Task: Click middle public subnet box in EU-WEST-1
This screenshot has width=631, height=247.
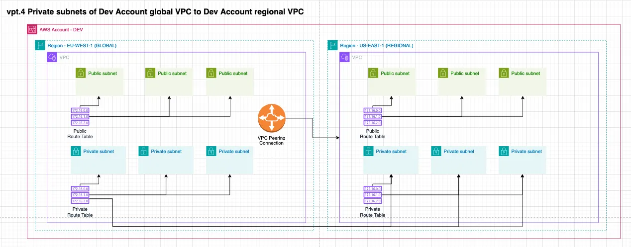Action: pos(169,82)
